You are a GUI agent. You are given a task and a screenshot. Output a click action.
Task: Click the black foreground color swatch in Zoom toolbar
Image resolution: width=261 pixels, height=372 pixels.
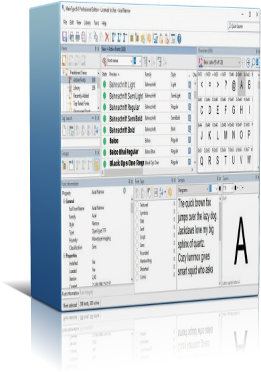click(x=236, y=188)
